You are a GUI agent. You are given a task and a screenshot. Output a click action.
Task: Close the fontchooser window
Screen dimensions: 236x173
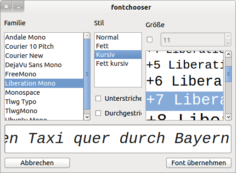pos(6,7)
